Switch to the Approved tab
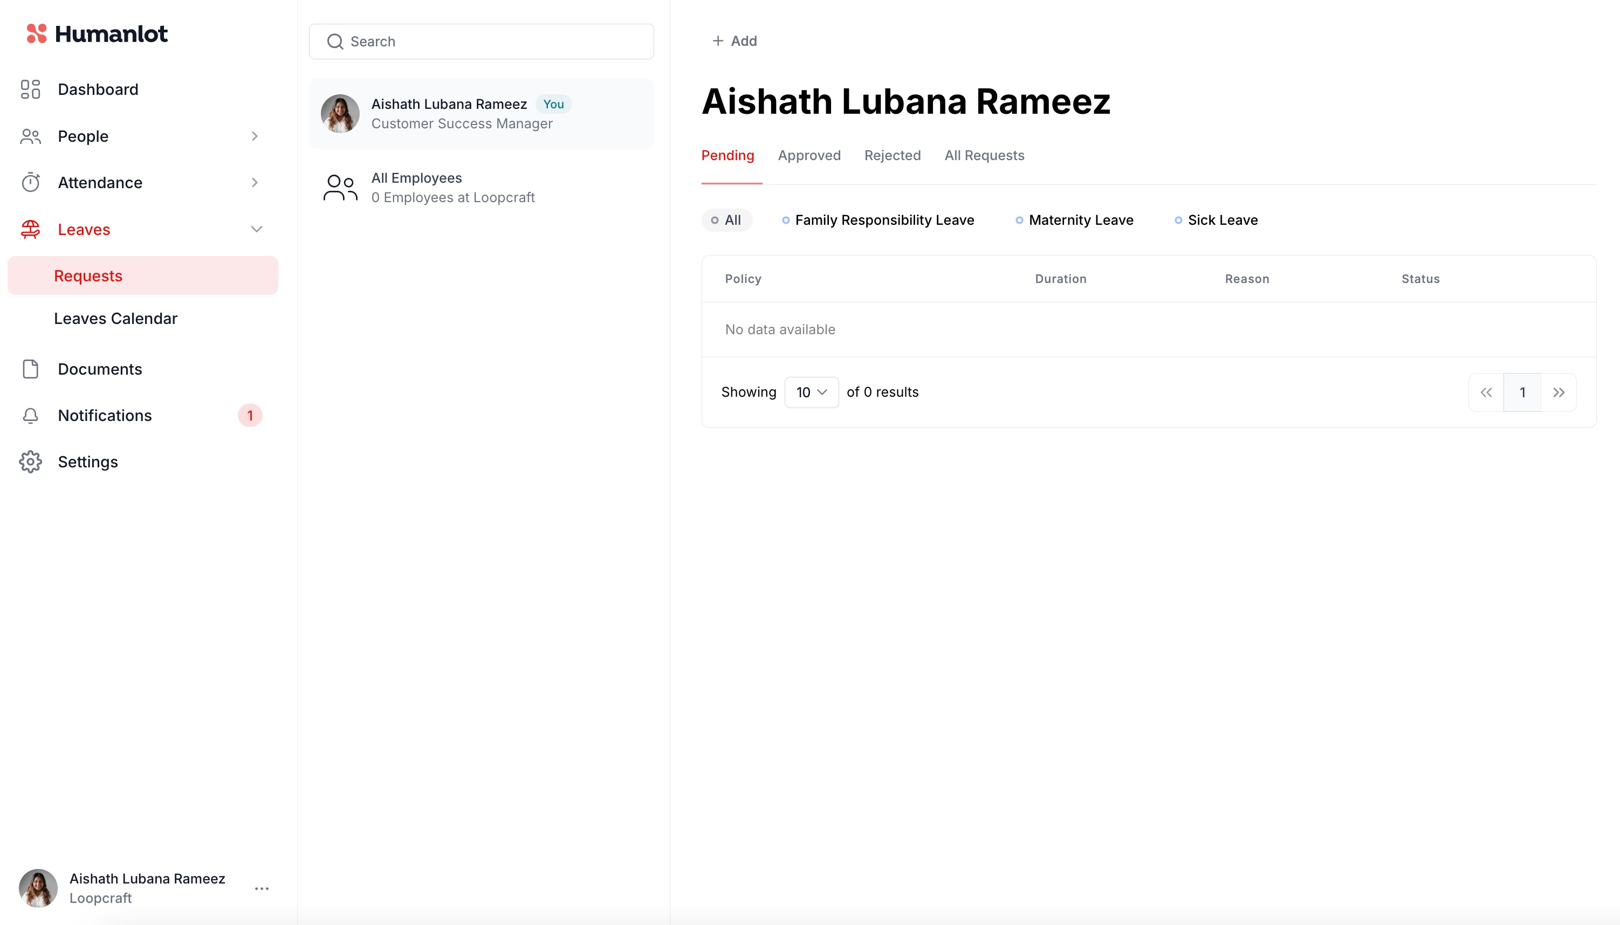 [808, 156]
